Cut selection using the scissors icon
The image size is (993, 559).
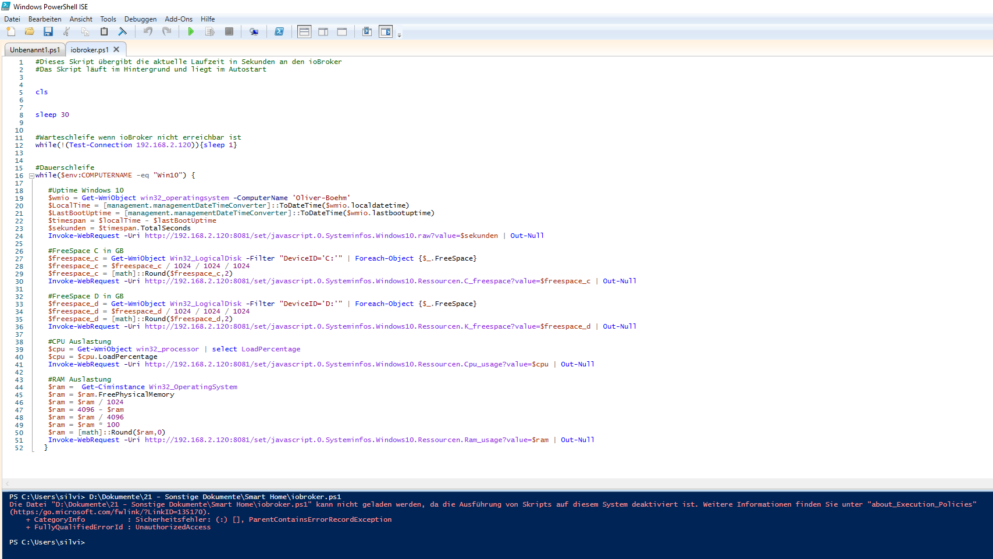(x=67, y=31)
